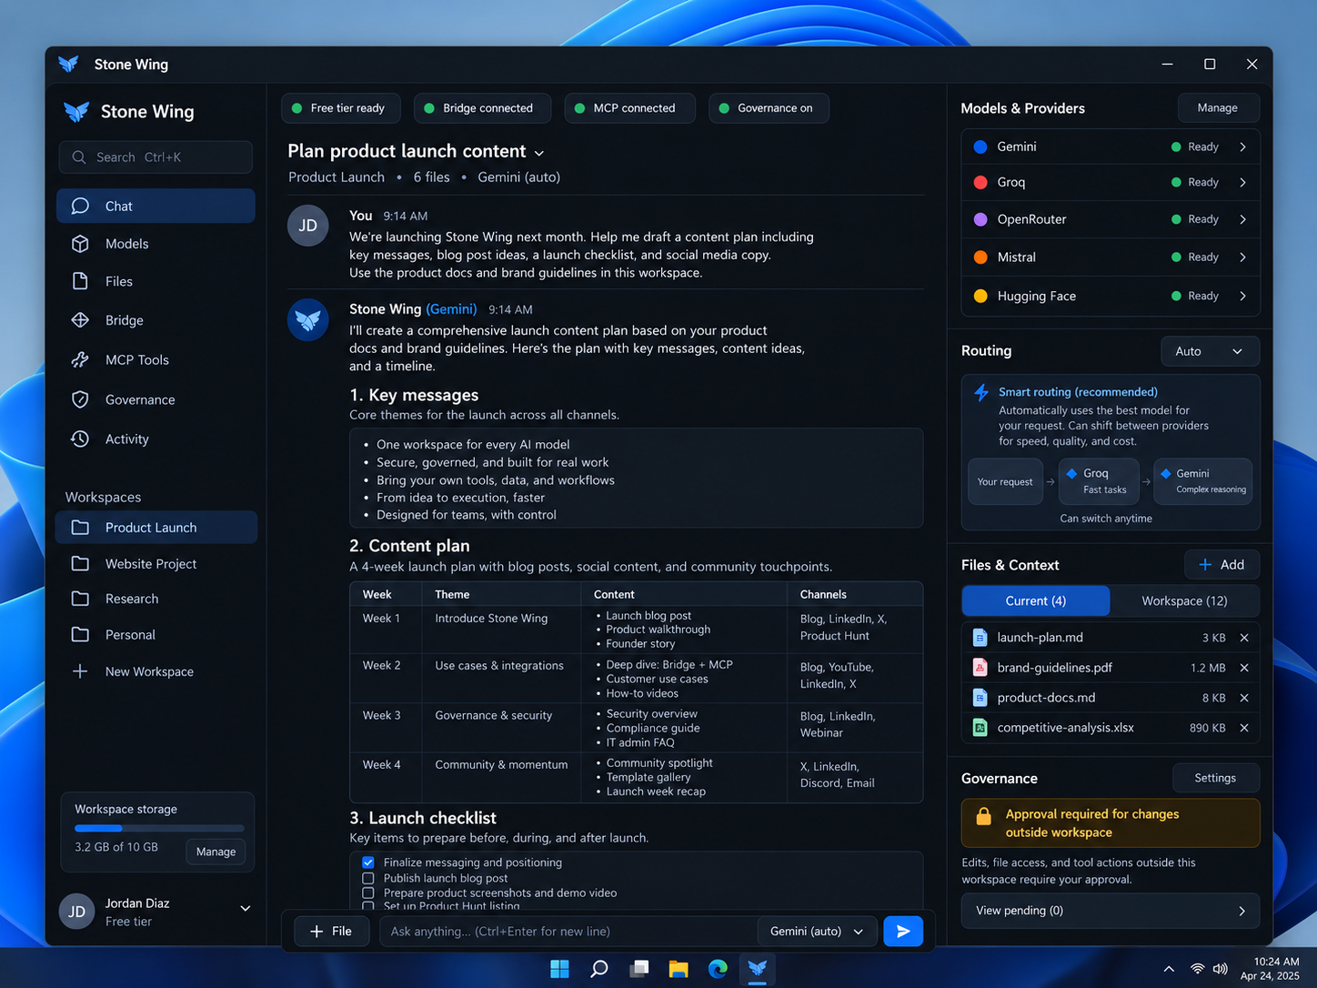Image resolution: width=1317 pixels, height=988 pixels.
Task: Uncheck Finalize messaging and positioning
Action: 368,862
